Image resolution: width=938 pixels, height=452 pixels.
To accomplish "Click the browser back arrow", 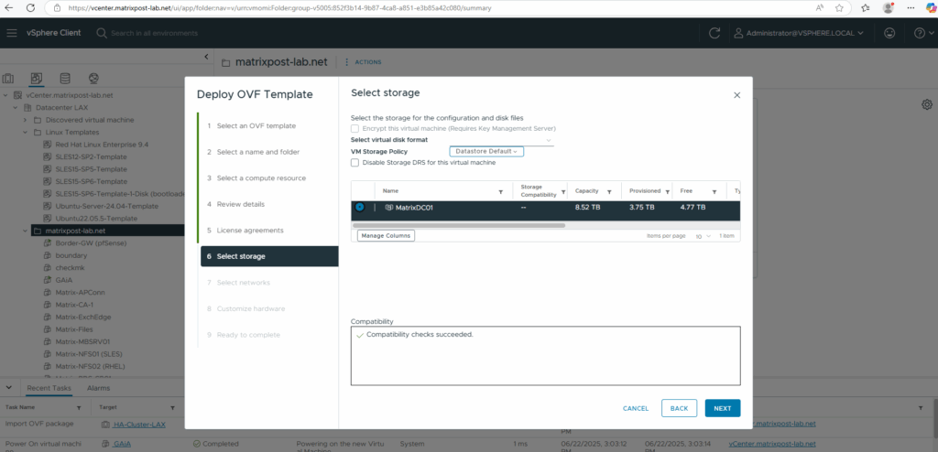I will 9,7.
